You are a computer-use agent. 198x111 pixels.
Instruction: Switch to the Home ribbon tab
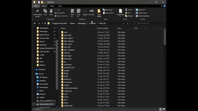coord(44,6)
